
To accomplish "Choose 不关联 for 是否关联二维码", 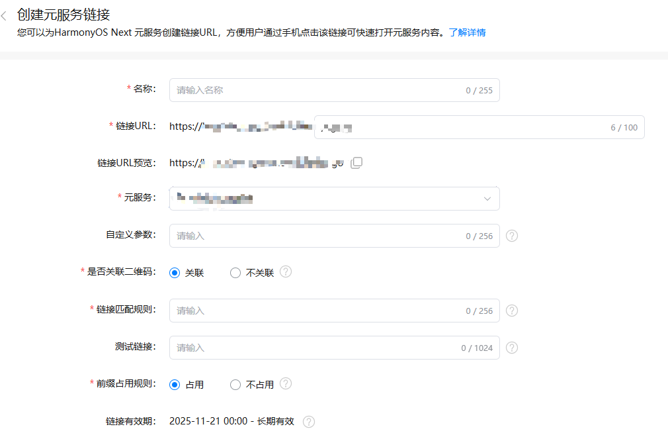I will [x=235, y=272].
